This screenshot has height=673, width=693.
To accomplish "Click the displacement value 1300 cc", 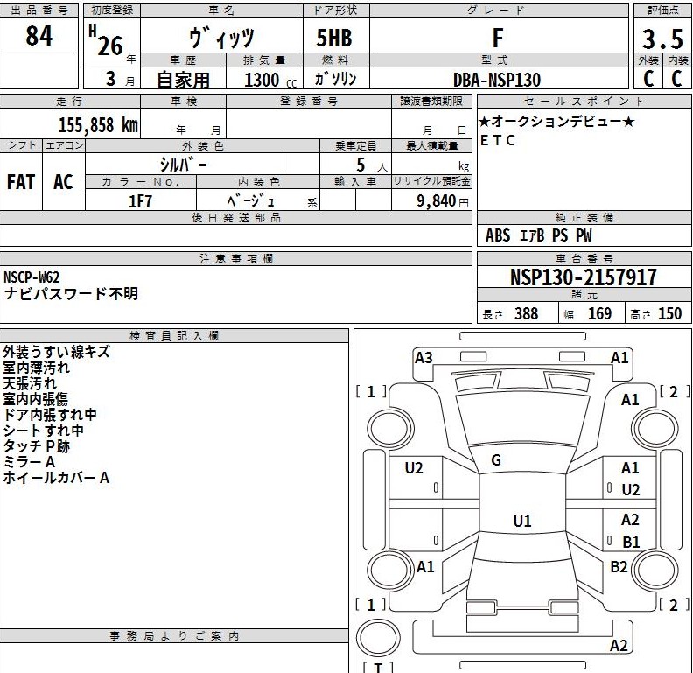I will pos(269,80).
